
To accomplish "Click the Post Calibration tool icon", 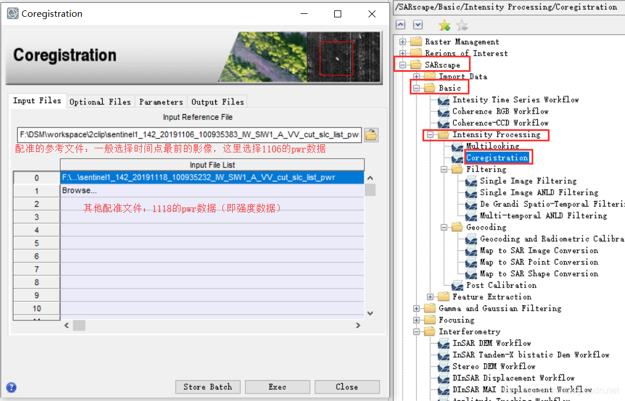I will coord(458,285).
